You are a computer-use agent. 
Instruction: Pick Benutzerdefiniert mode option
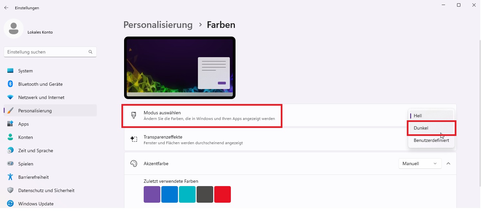coord(431,140)
